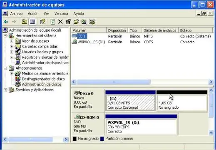Click the disk view scroll down arrow

coord(211,132)
